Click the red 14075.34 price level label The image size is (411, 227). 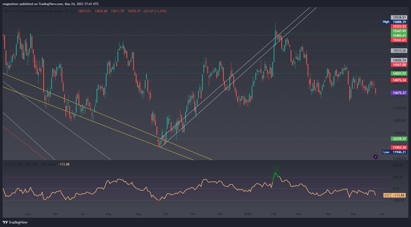(x=399, y=80)
